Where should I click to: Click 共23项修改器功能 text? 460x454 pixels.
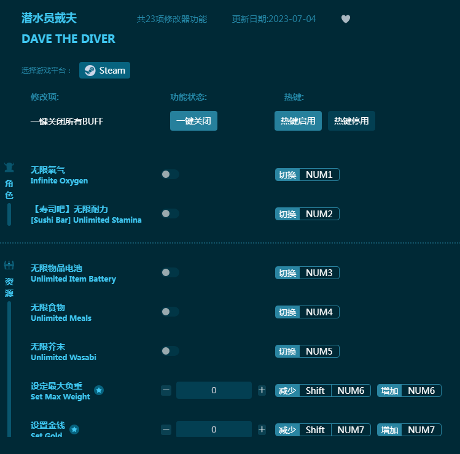click(x=172, y=19)
